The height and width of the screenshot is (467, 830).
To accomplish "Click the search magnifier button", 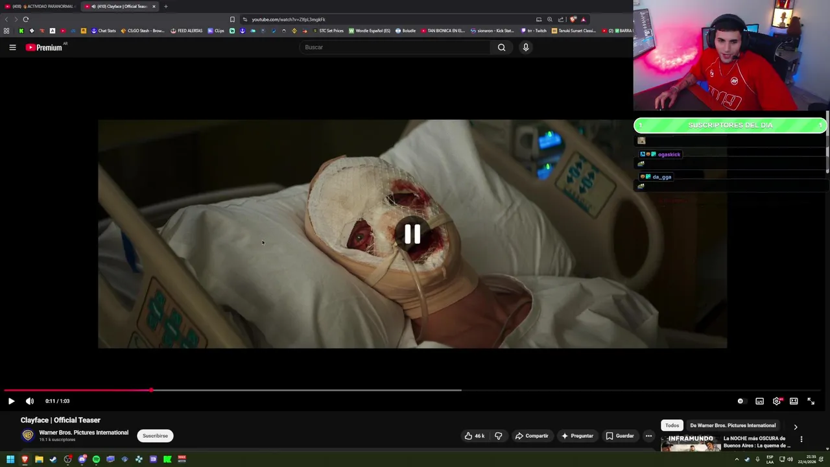I will click(x=501, y=47).
